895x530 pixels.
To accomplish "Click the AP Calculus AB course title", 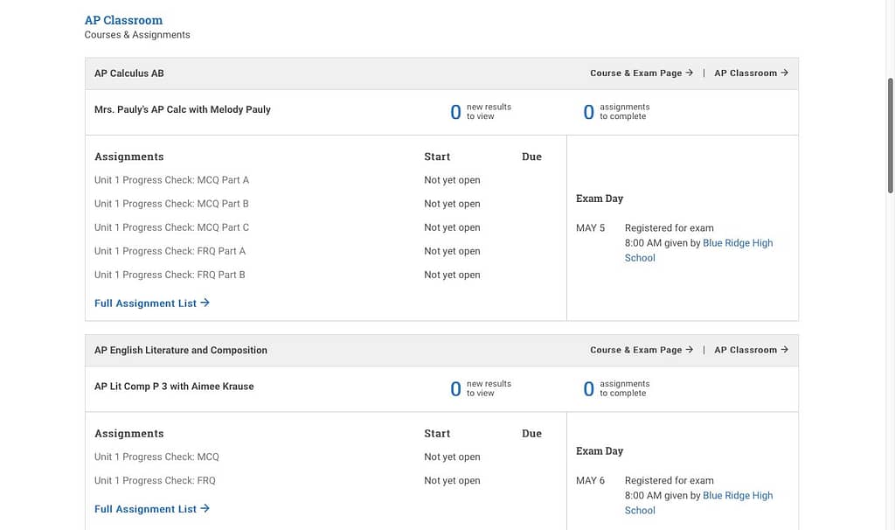I will tap(129, 73).
